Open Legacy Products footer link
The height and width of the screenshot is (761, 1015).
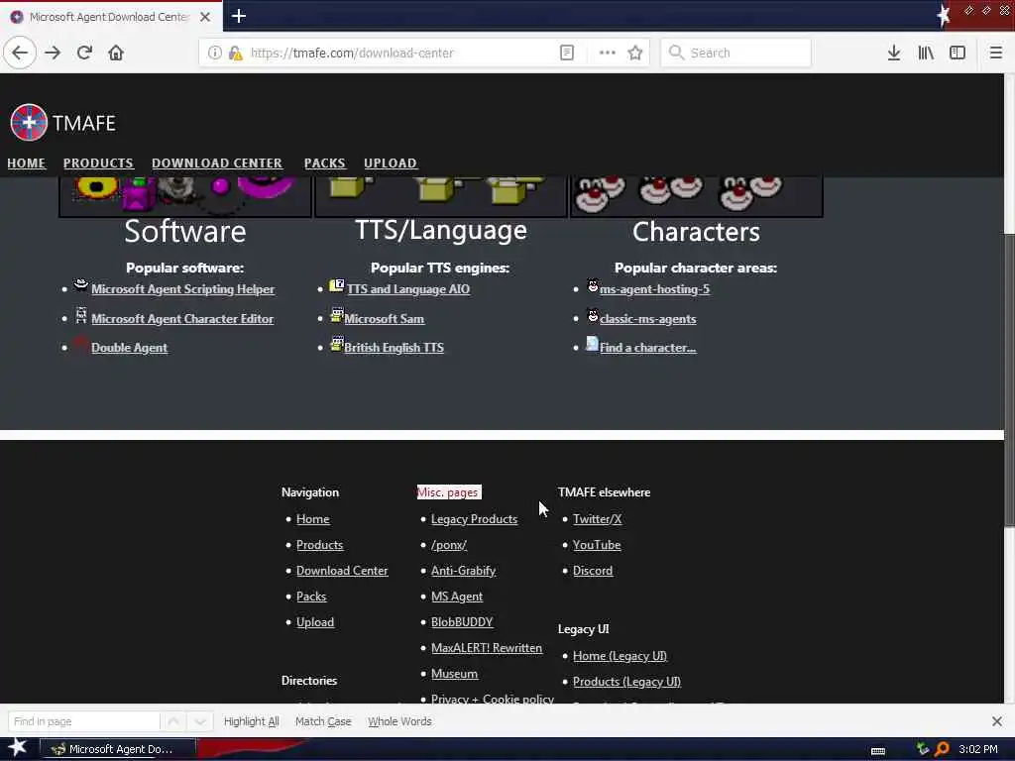pyautogui.click(x=474, y=519)
